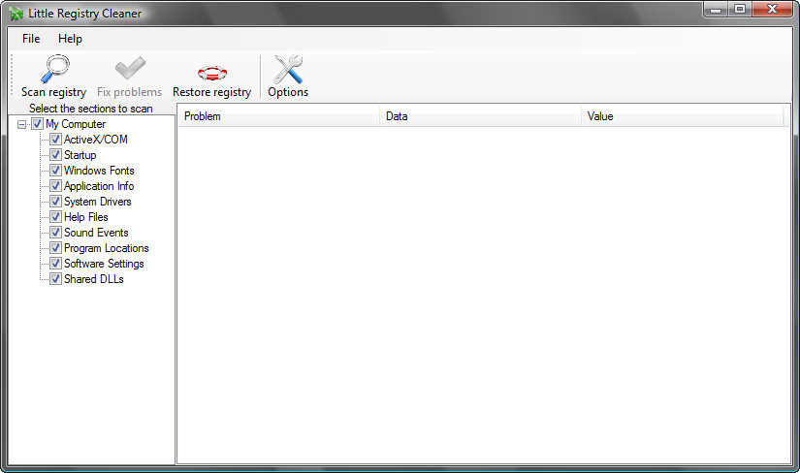This screenshot has height=473, width=800.
Task: Minimize the Little Registry Cleaner window
Action: click(x=716, y=10)
